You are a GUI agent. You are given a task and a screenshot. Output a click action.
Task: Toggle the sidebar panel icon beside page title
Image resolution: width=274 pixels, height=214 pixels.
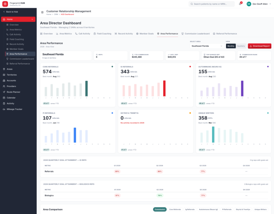[42, 12]
